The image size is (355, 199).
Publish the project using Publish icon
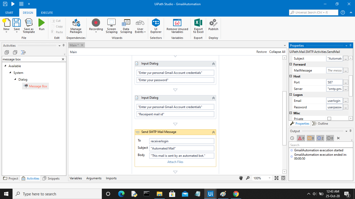click(213, 23)
